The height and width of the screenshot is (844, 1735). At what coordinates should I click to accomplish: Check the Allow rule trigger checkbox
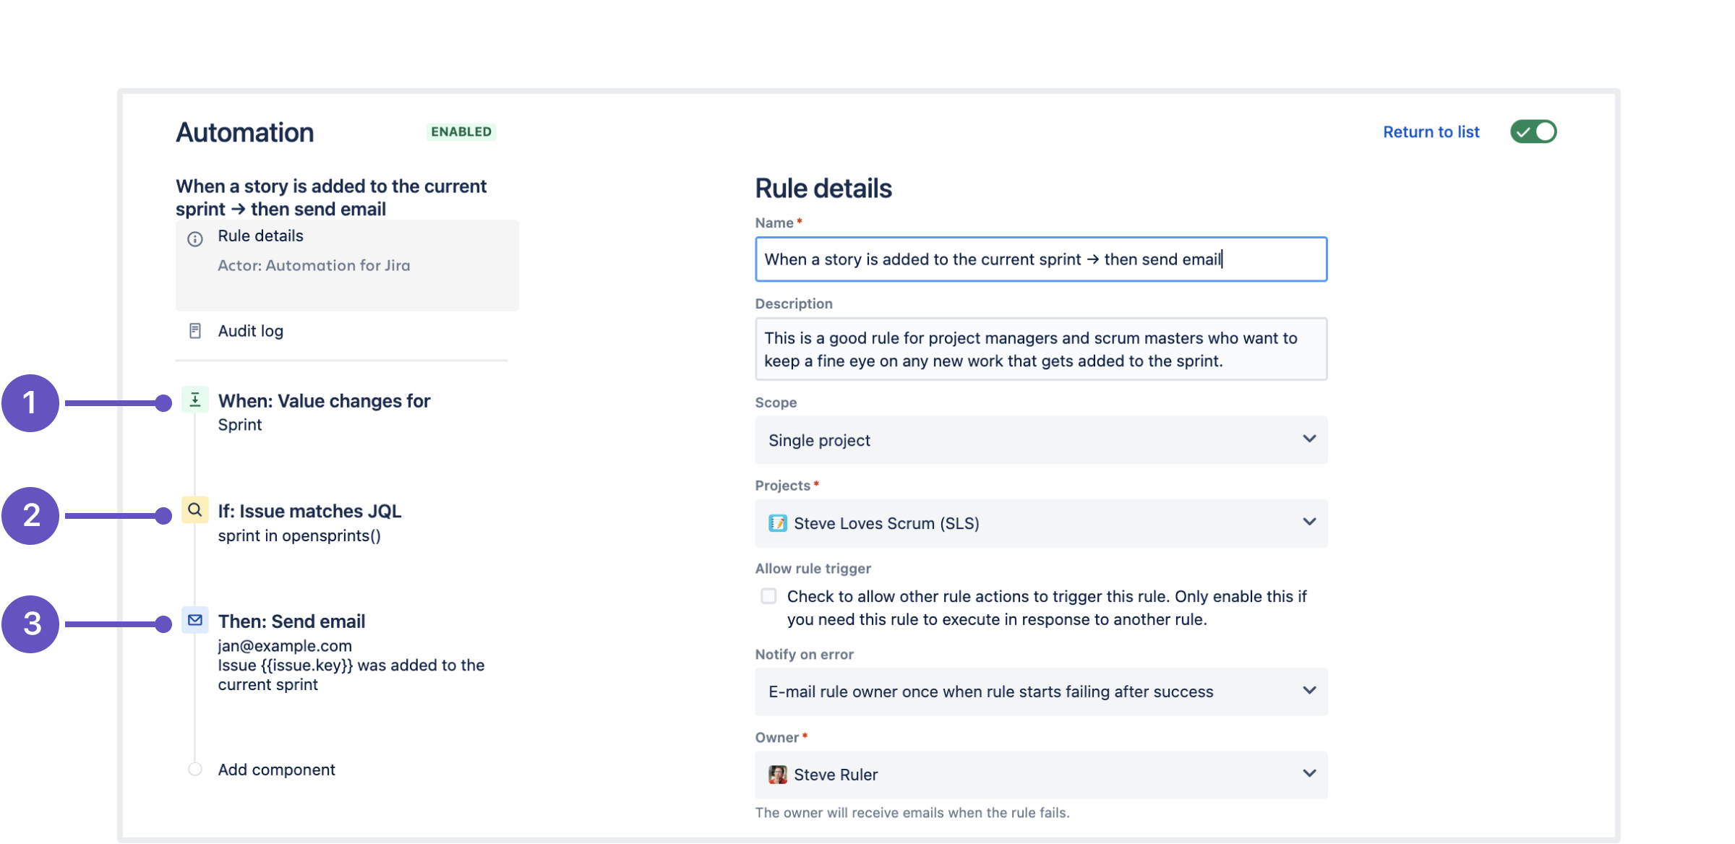point(768,596)
